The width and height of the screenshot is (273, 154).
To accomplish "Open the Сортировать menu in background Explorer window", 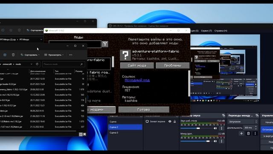I will (x=35, y=30).
